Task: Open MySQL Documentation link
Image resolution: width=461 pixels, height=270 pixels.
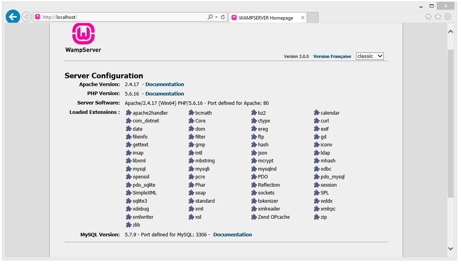Action: click(233, 234)
